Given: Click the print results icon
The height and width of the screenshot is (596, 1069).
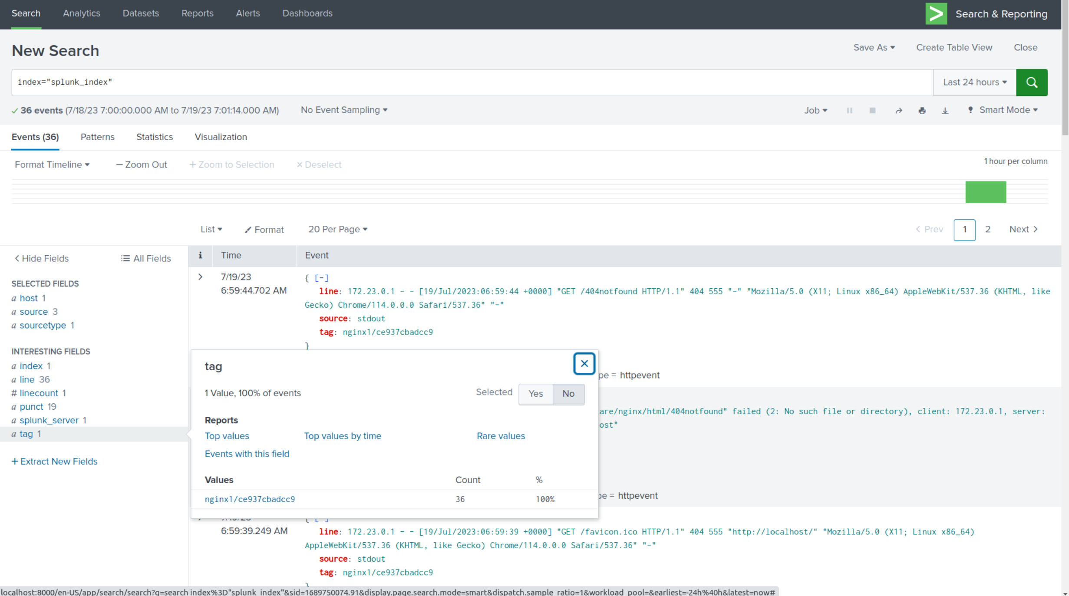Looking at the screenshot, I should click(x=922, y=111).
